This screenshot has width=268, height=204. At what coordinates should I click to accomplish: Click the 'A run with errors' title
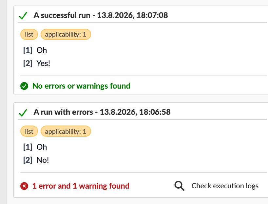(x=102, y=112)
